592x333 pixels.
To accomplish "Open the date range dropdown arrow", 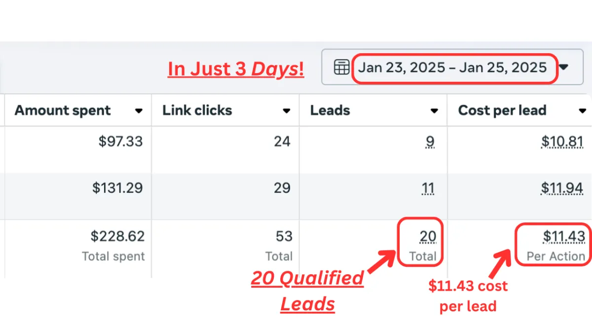I will (564, 68).
